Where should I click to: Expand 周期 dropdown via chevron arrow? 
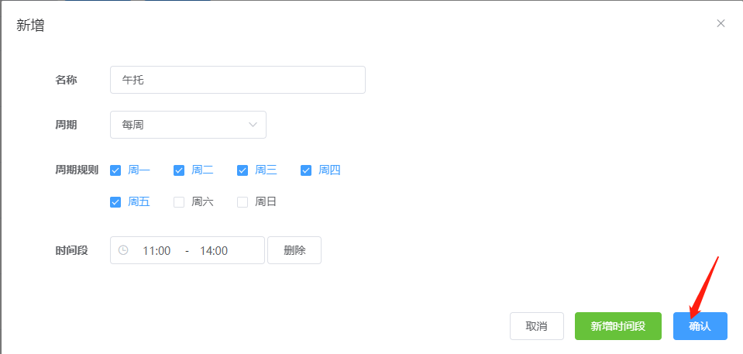click(253, 125)
